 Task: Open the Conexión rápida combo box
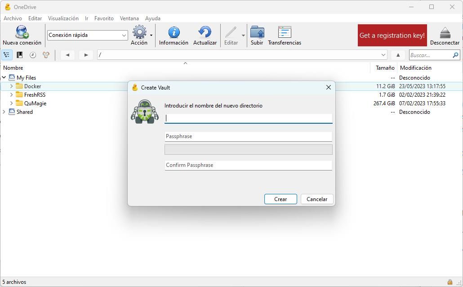(x=87, y=35)
